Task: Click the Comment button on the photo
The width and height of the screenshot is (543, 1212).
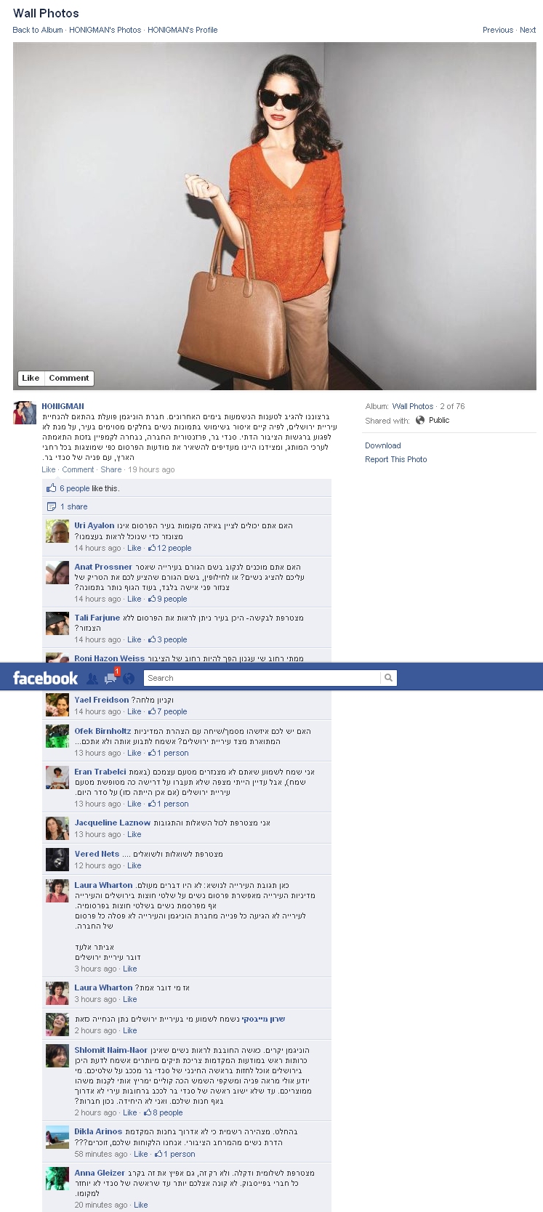Action: pyautogui.click(x=69, y=378)
